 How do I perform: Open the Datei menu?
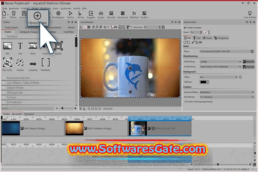(x=5, y=8)
